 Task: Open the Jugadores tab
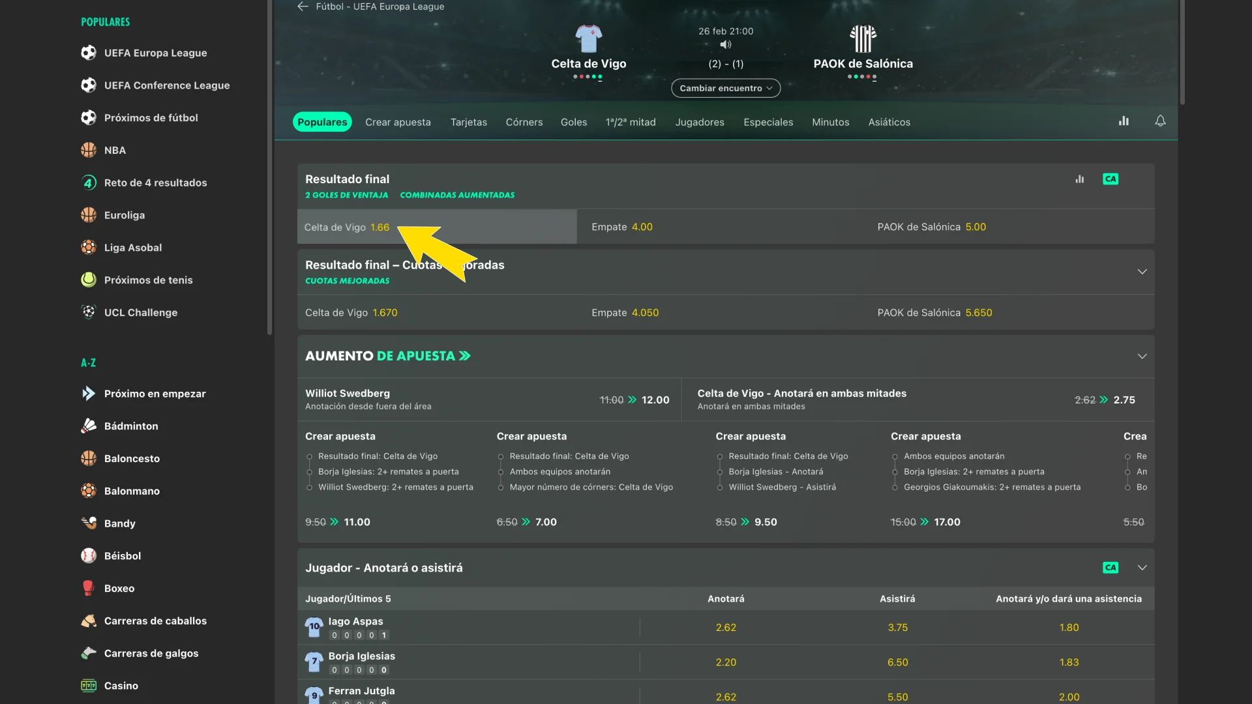pos(699,122)
